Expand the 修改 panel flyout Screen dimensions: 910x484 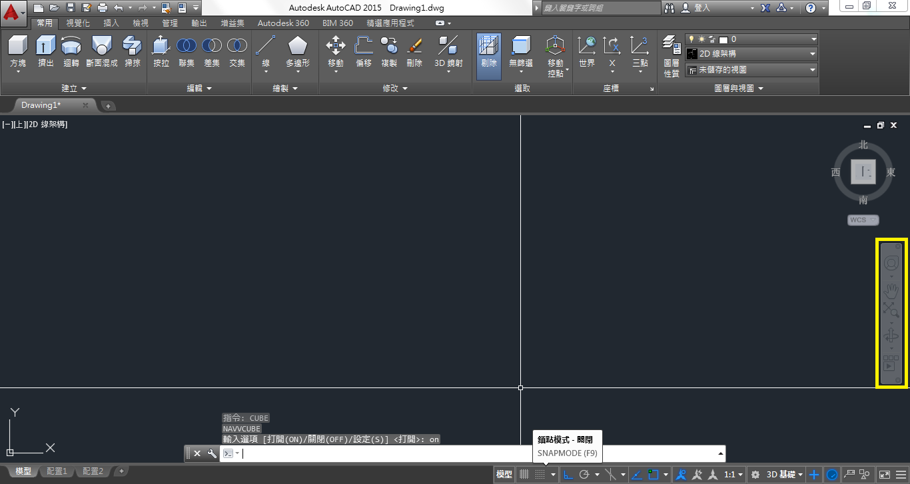pyautogui.click(x=396, y=88)
